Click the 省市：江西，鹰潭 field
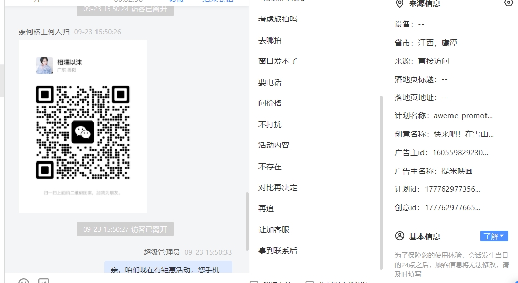 [x=426, y=43]
